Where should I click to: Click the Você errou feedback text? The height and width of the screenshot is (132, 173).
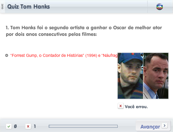[136, 107]
